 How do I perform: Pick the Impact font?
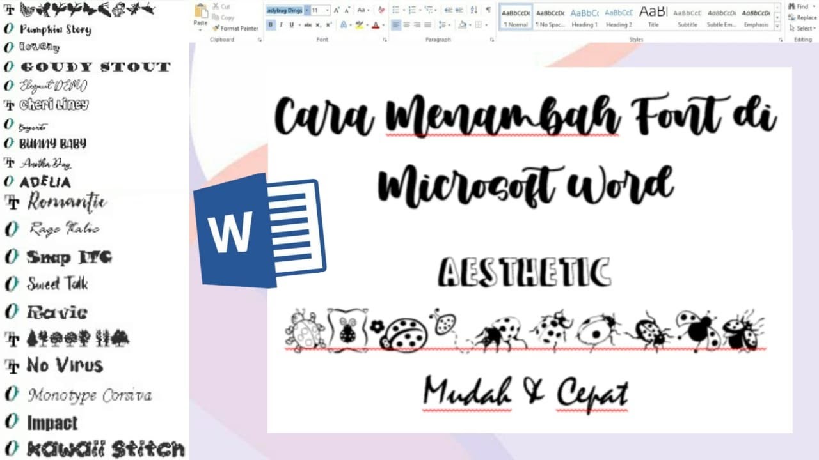[x=52, y=422]
